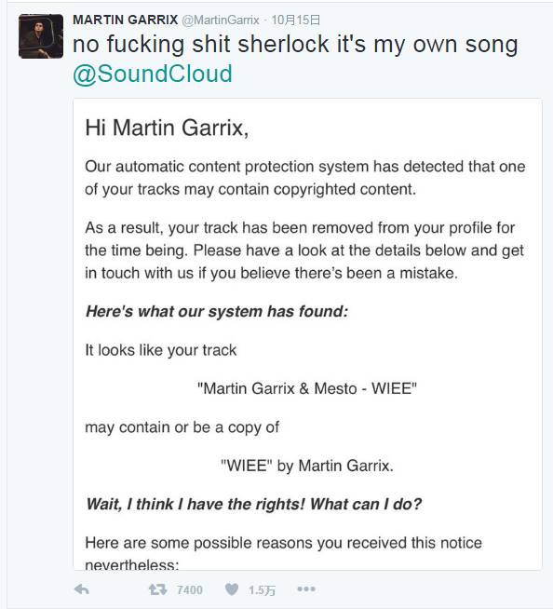The height and width of the screenshot is (609, 553).
Task: Click 'As a result, your track' paragraph
Action: (304, 250)
